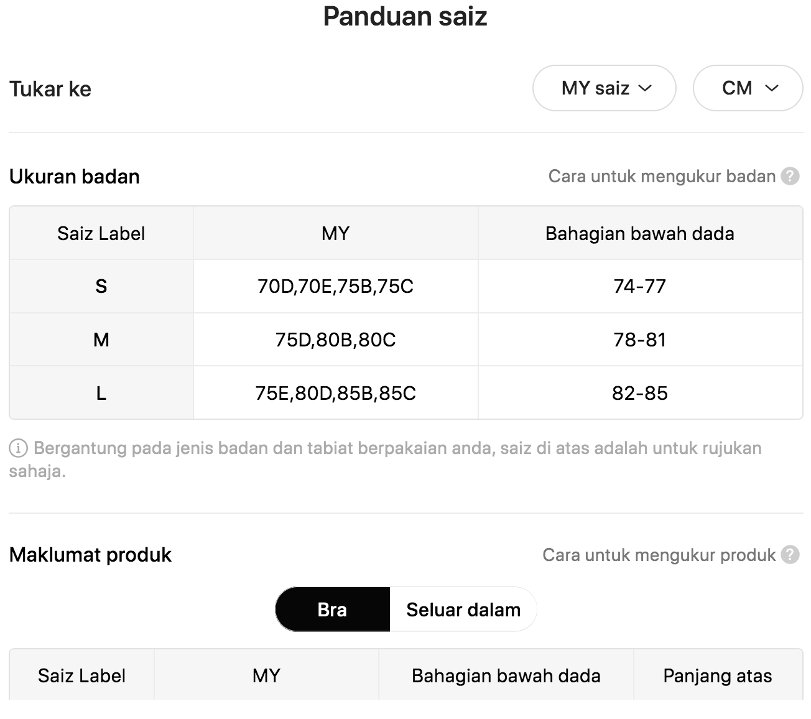Click the 75D,80B,80C size cell
This screenshot has width=811, height=719.
point(336,340)
